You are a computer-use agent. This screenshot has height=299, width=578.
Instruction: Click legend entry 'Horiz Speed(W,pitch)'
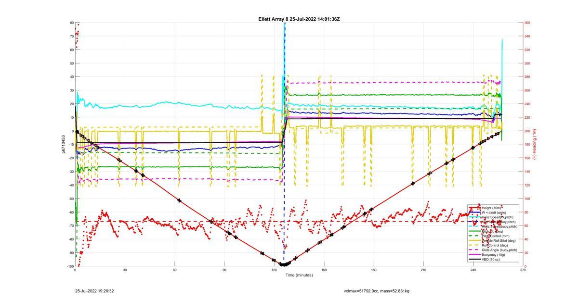coord(498,217)
